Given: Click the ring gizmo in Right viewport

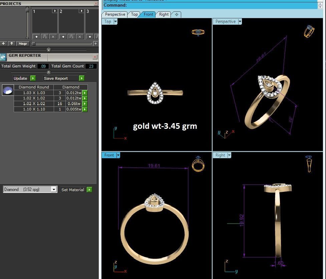Looking at the screenshot, I should [309, 164].
